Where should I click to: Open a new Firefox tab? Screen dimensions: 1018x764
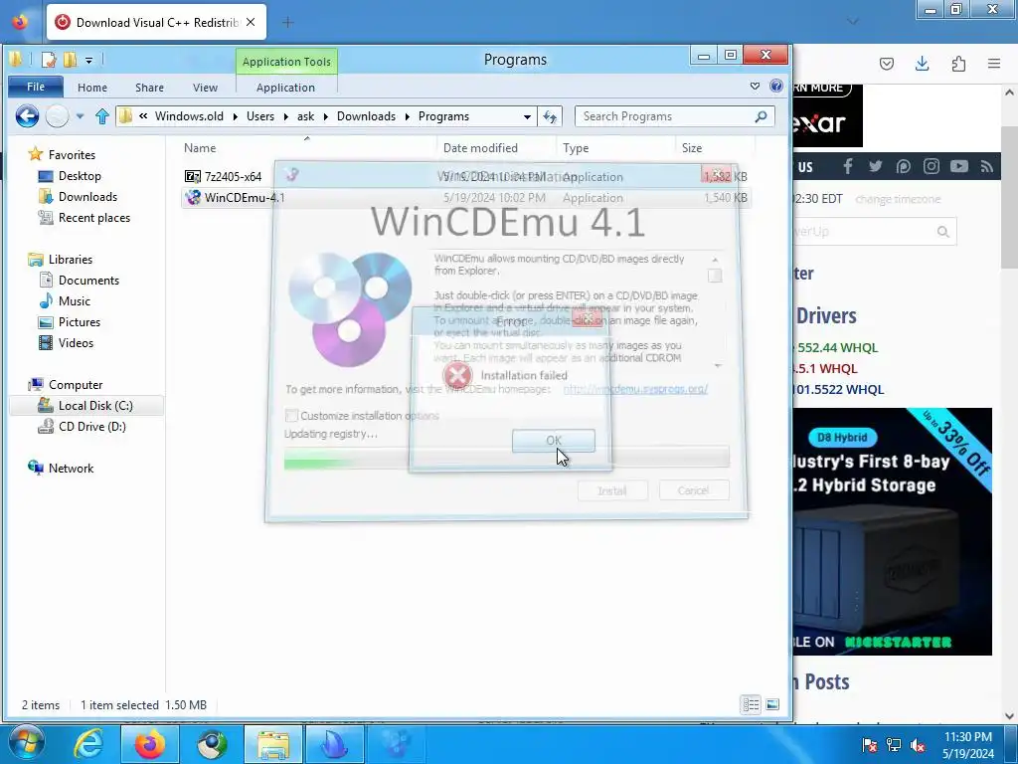pyautogui.click(x=287, y=22)
